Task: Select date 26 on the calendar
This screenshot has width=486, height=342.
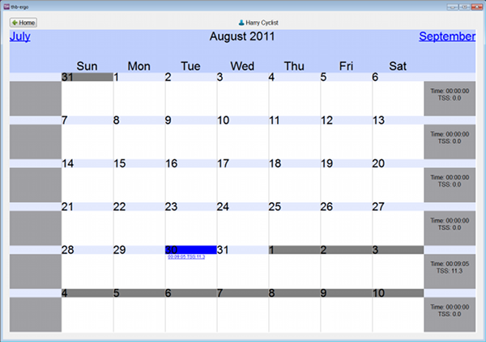Action: click(x=346, y=207)
